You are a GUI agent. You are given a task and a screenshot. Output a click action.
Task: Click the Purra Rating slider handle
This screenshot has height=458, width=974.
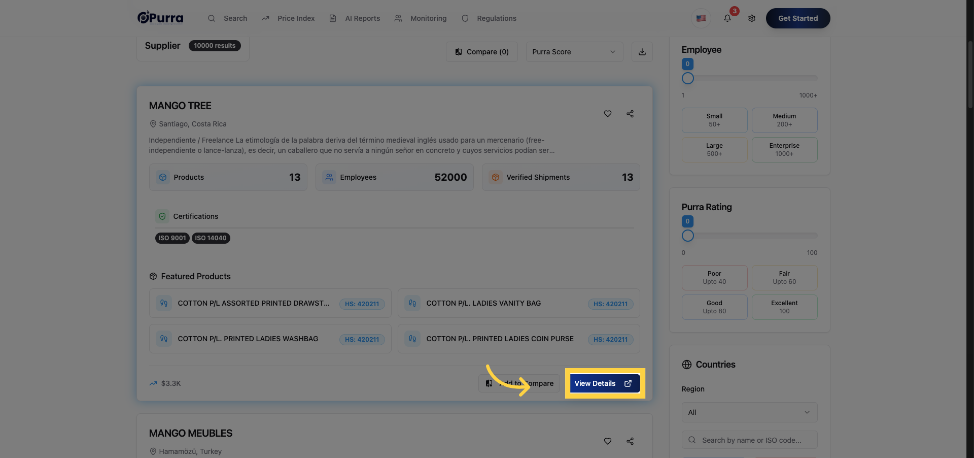click(688, 236)
